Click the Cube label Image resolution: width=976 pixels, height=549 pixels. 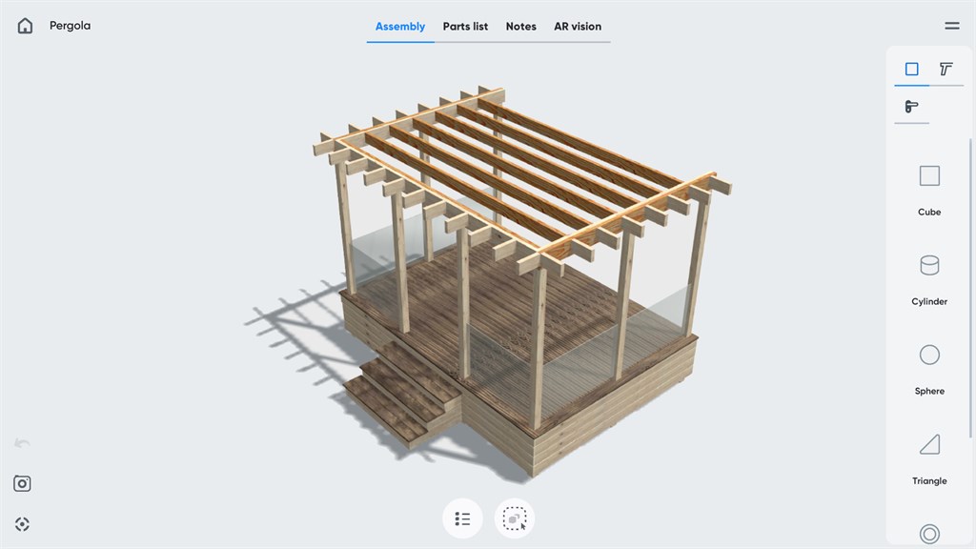click(x=929, y=213)
